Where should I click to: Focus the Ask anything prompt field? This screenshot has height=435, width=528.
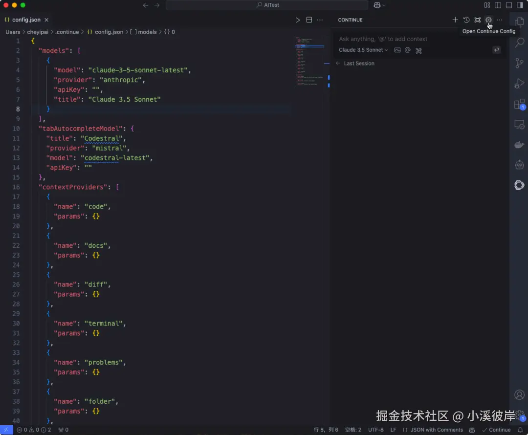tap(383, 39)
